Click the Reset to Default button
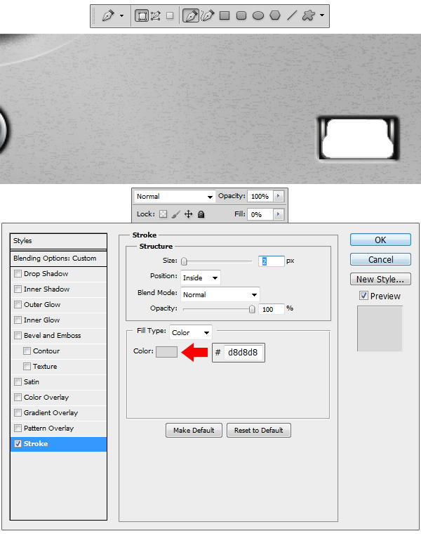Screen dimensions: 421x536 (258, 430)
